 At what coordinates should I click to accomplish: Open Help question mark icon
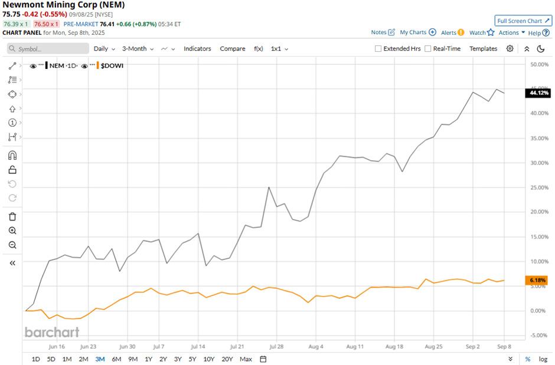point(546,33)
